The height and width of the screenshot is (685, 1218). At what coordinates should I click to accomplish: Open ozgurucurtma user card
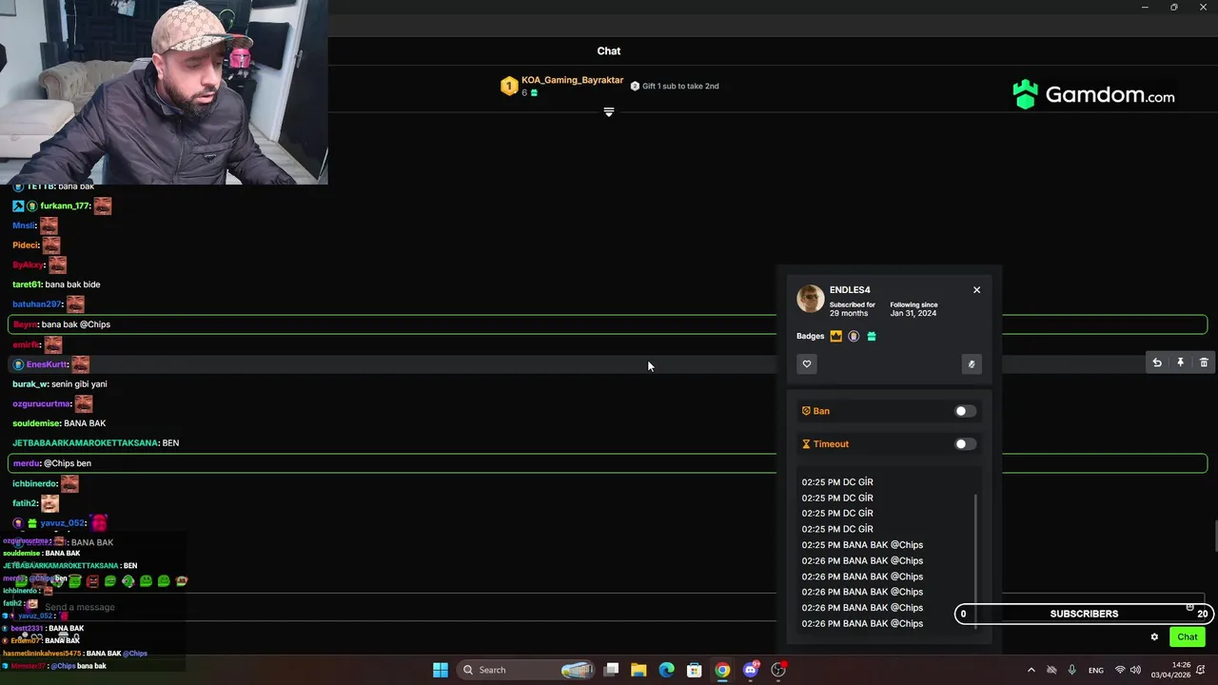click(42, 404)
